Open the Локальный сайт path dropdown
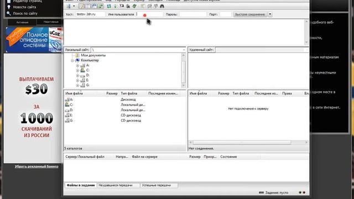 [x=184, y=50]
